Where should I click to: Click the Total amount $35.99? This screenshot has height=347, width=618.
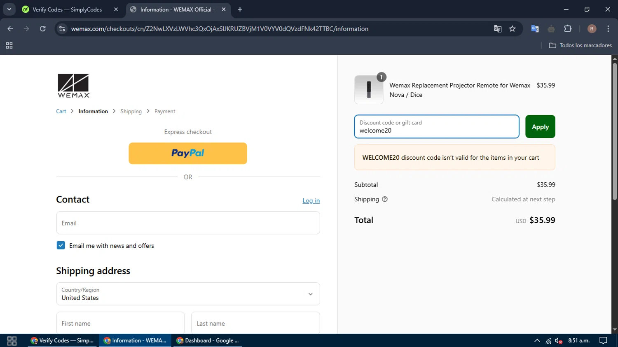pos(542,220)
